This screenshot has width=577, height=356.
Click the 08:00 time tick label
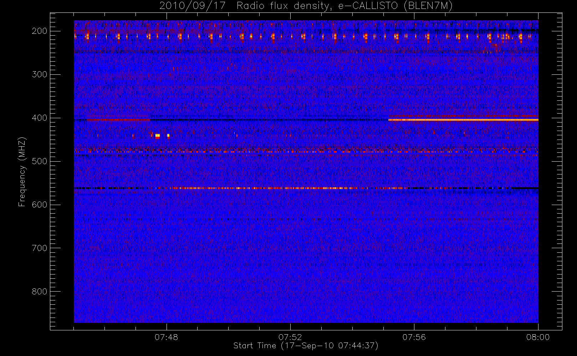click(x=538, y=337)
